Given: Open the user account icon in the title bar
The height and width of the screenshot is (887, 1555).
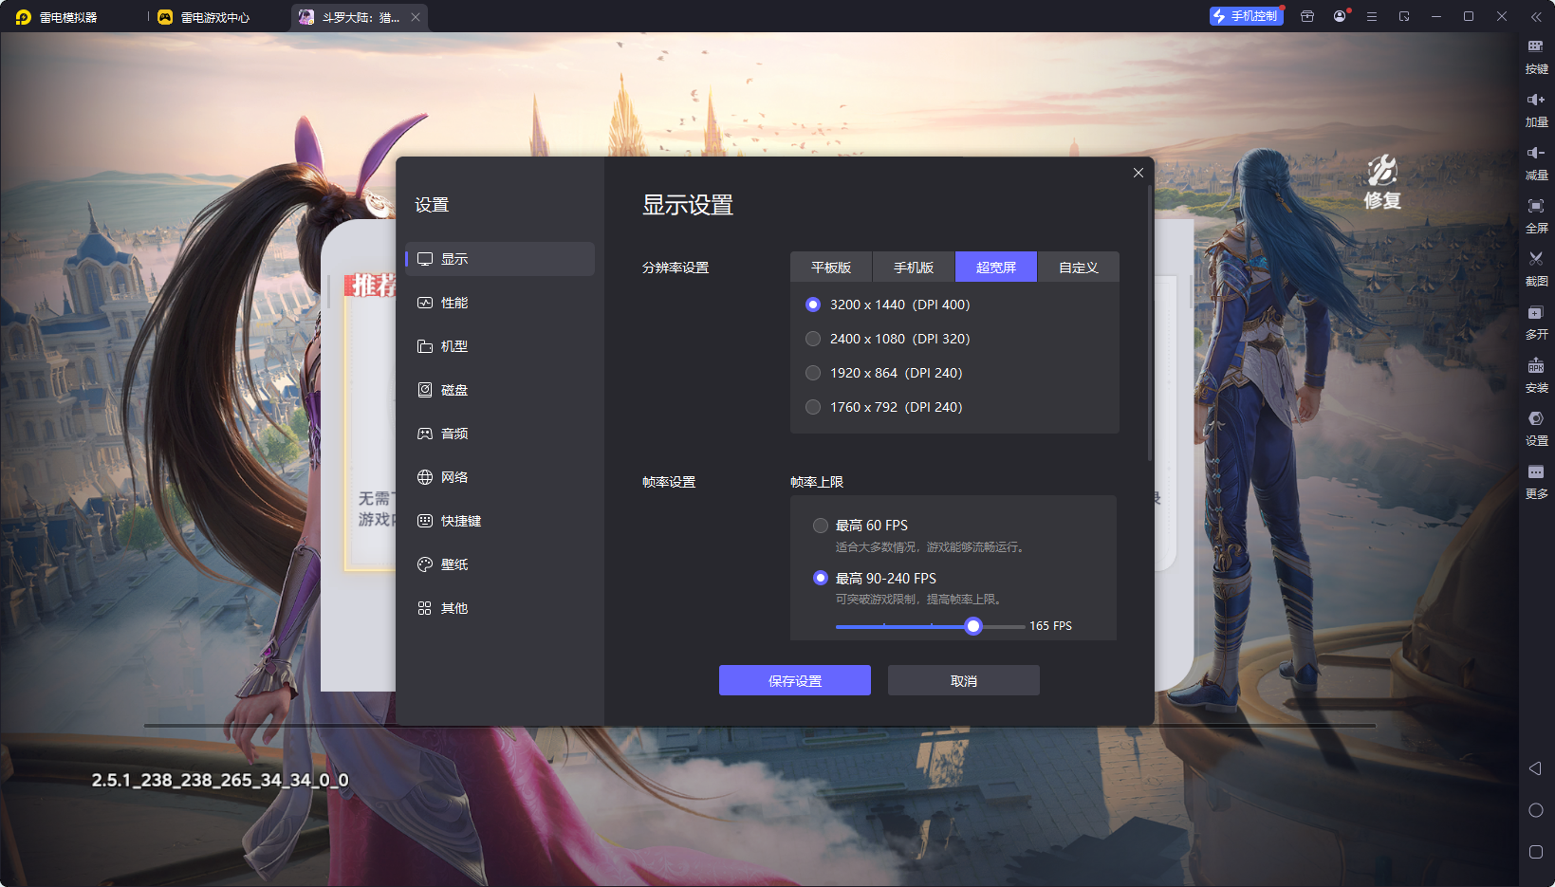Looking at the screenshot, I should (1340, 16).
